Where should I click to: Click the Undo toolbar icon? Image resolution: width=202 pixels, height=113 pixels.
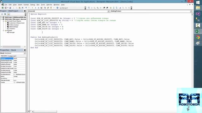click(26, 8)
